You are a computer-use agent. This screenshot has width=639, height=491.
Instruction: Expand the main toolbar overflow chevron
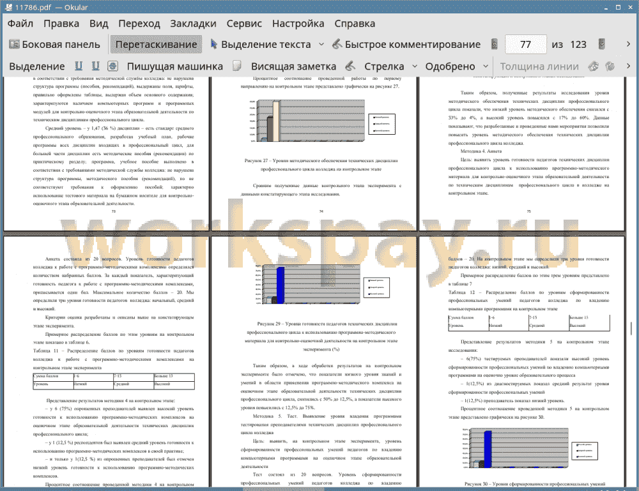point(628,44)
